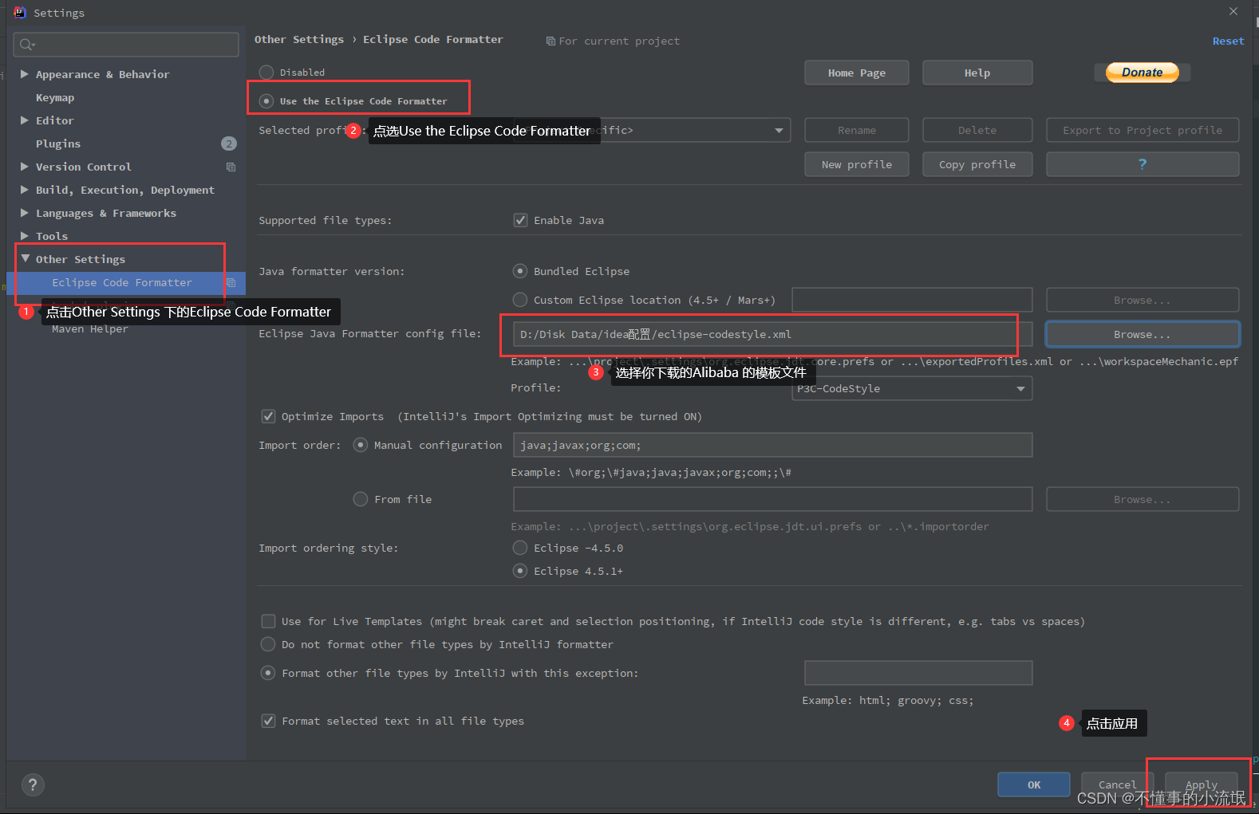1259x814 pixels.
Task: Choose Bundled Eclipse formatter version
Action: coord(520,271)
